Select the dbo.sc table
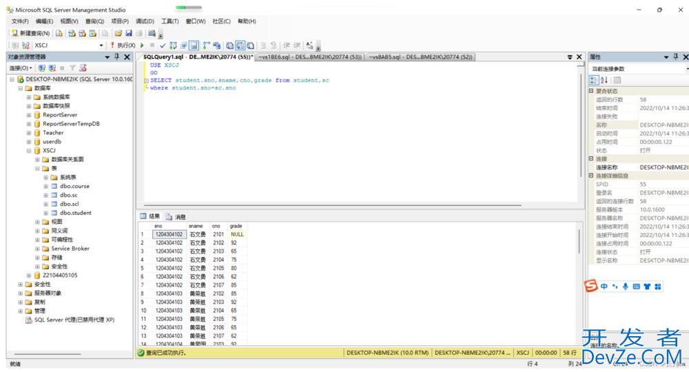This screenshot has width=689, height=372. click(68, 195)
